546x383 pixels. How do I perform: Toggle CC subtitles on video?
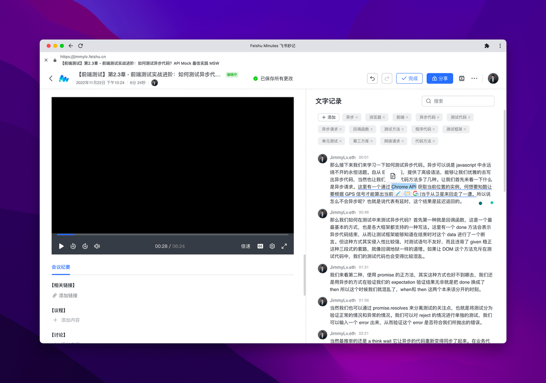tap(260, 246)
